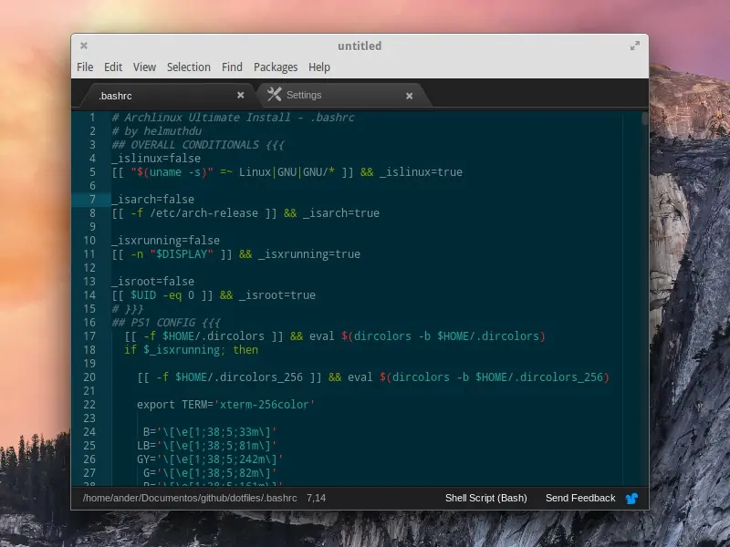
Task: Click the LB= color code line 25
Action: click(207, 446)
